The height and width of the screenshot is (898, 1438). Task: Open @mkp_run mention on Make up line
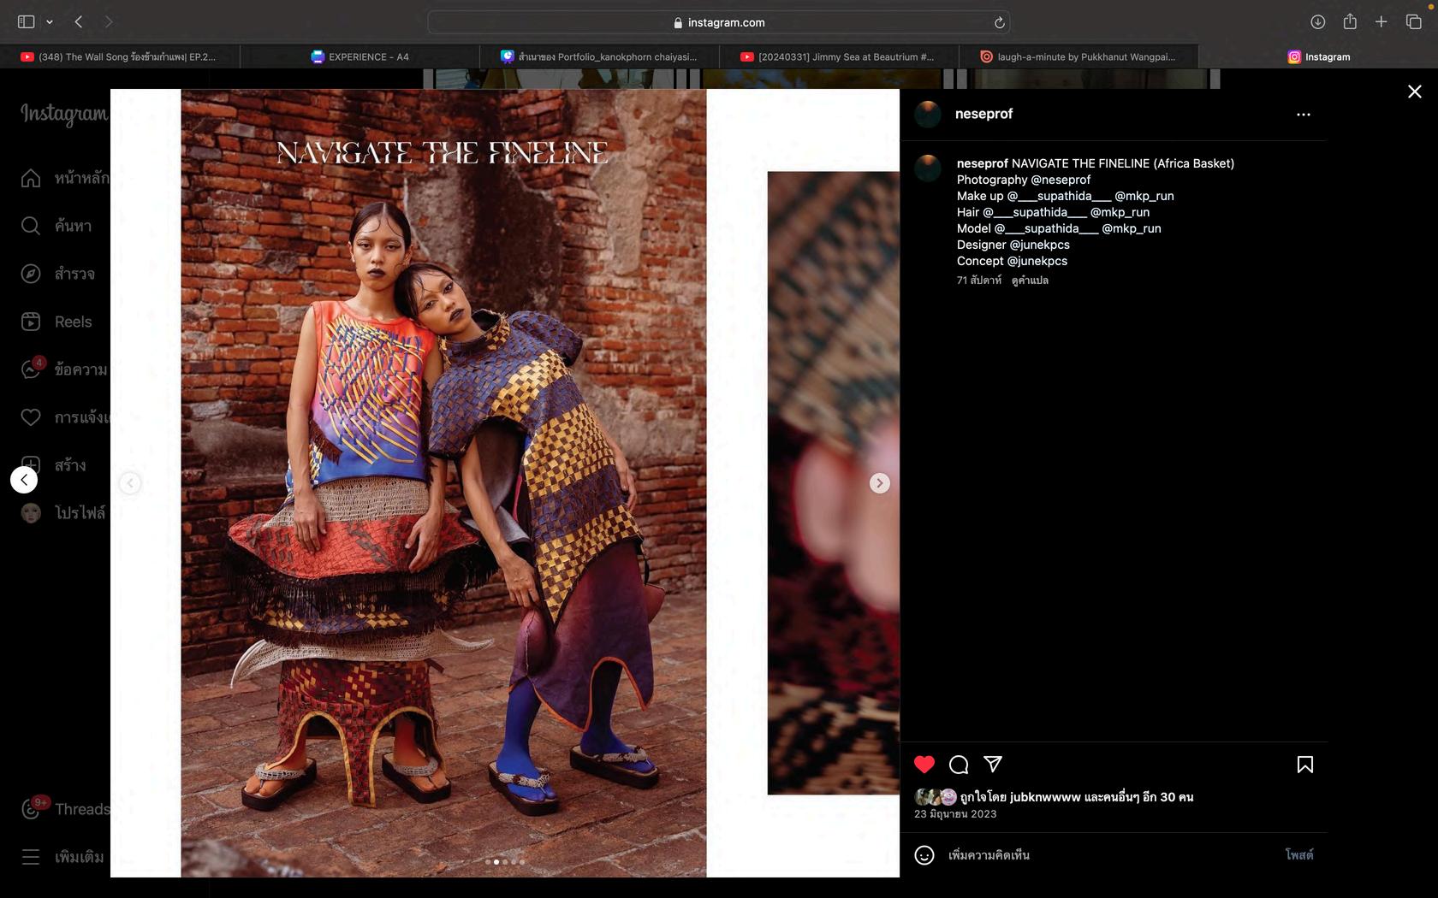(x=1144, y=196)
